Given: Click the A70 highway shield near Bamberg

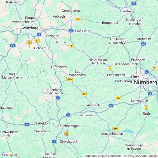Looking at the screenshot, I should coord(134,3).
